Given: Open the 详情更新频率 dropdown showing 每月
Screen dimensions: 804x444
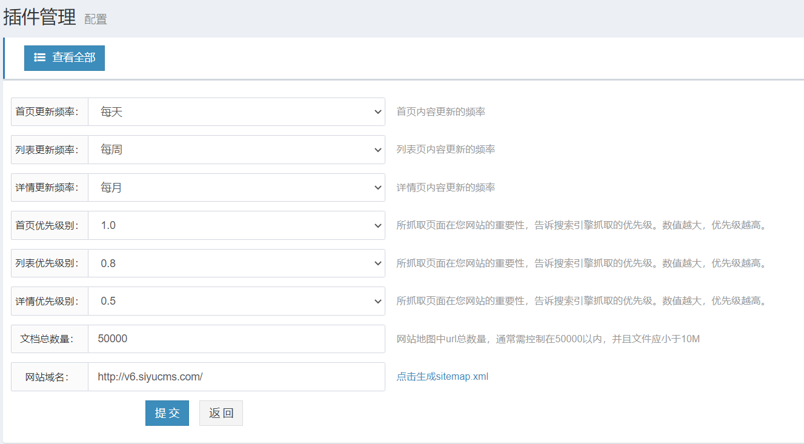Looking at the screenshot, I should click(x=236, y=188).
